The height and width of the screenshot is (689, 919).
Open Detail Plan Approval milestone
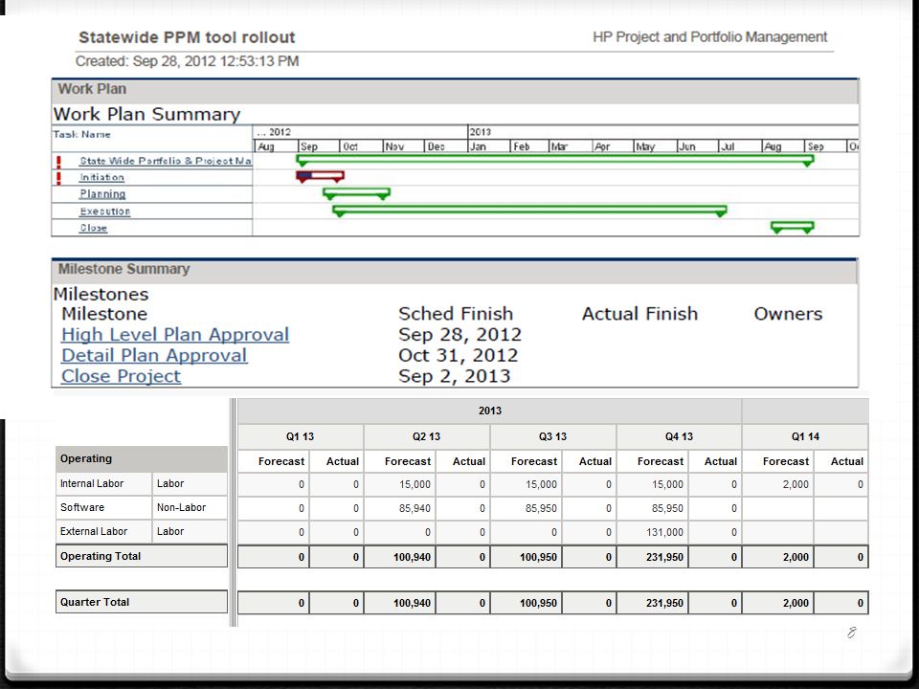[154, 355]
